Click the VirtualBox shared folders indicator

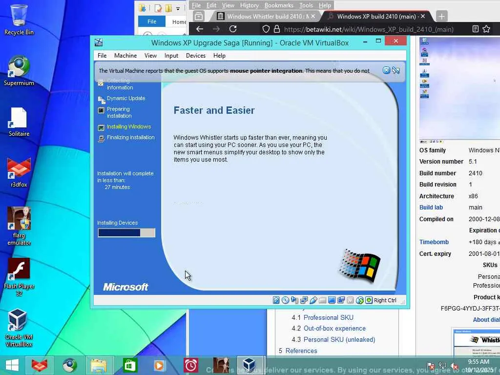click(x=322, y=300)
